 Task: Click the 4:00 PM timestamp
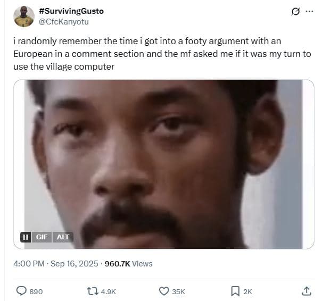[x=29, y=264]
